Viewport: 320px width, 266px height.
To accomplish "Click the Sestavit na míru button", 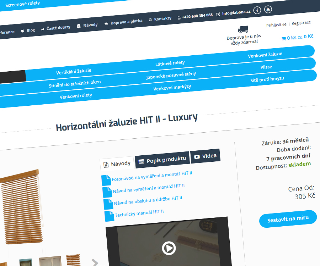I will [288, 219].
